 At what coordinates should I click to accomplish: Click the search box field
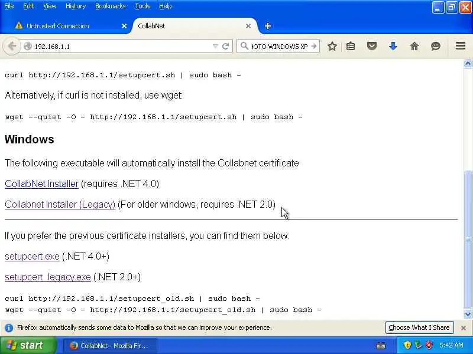click(x=279, y=47)
